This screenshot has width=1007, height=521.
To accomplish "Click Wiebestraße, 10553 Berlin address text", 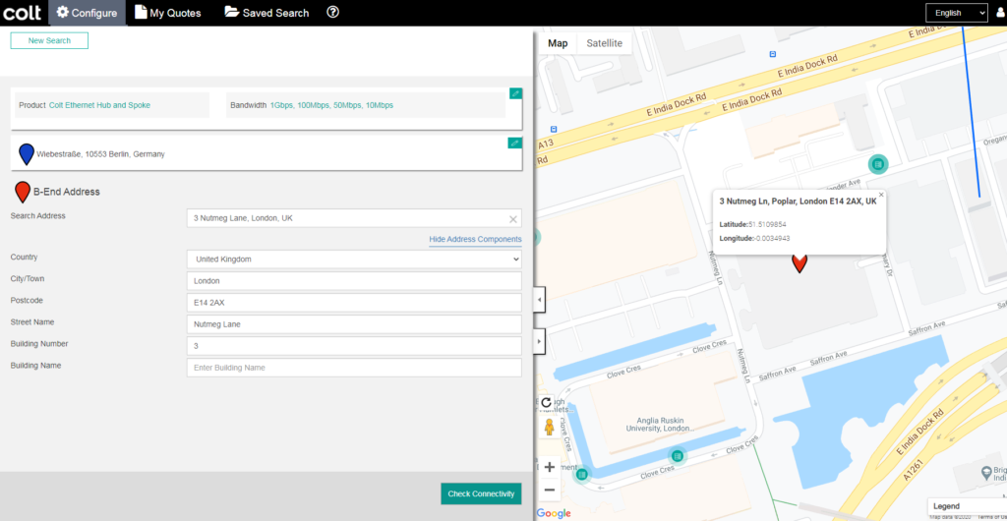I will click(100, 154).
